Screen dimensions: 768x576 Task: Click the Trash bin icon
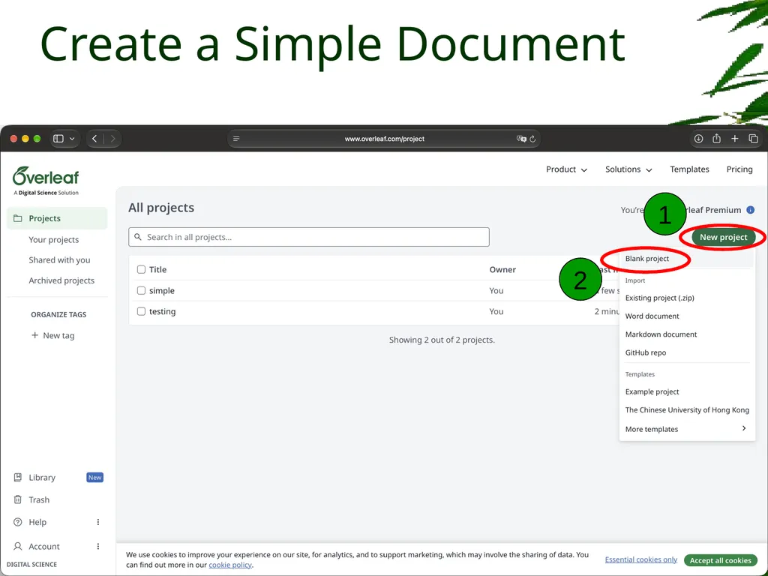pyautogui.click(x=18, y=499)
